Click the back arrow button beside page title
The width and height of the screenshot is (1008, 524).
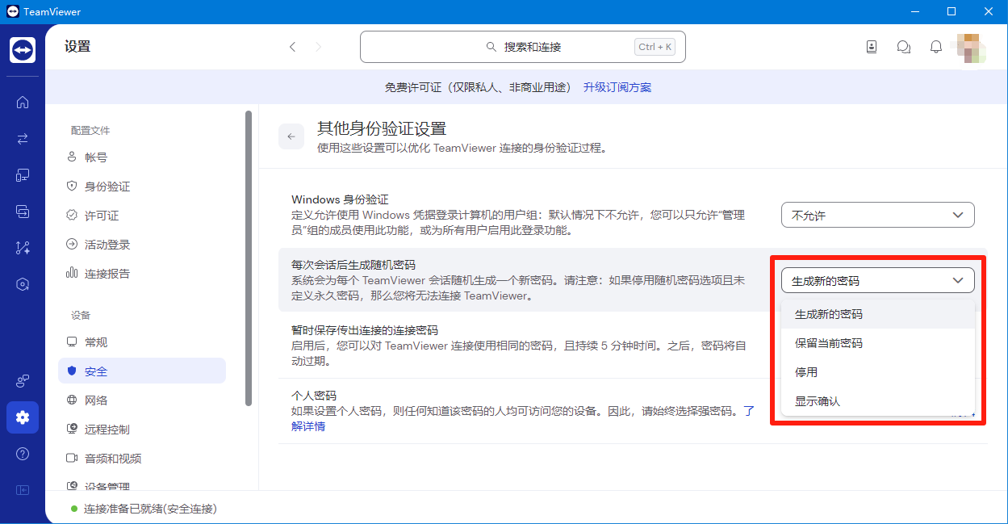[291, 136]
